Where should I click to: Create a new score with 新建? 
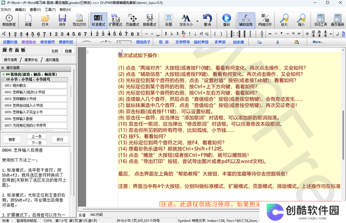click(28, 20)
